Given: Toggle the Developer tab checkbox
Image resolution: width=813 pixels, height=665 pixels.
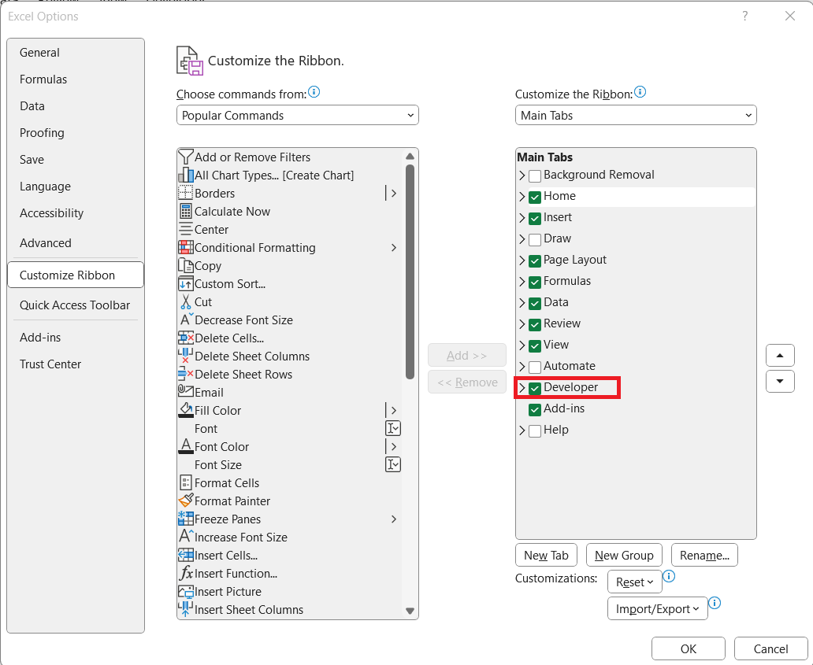Looking at the screenshot, I should click(535, 388).
